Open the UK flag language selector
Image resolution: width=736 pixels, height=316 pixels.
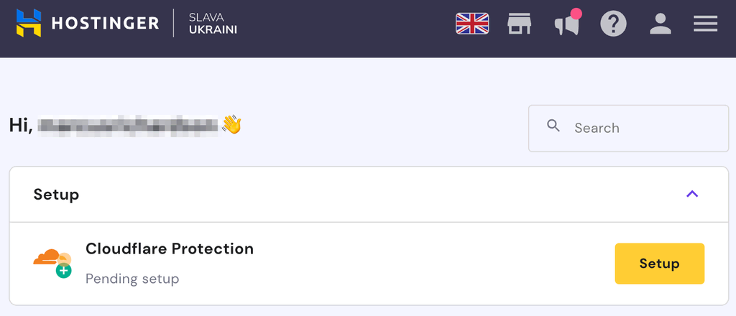pos(472,24)
